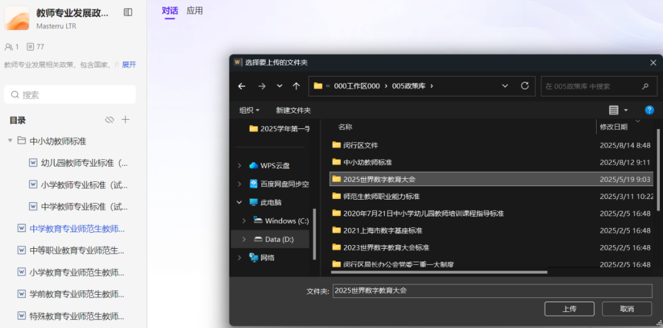The image size is (663, 328).
Task: Click 新建文件夹 button
Action: (293, 111)
